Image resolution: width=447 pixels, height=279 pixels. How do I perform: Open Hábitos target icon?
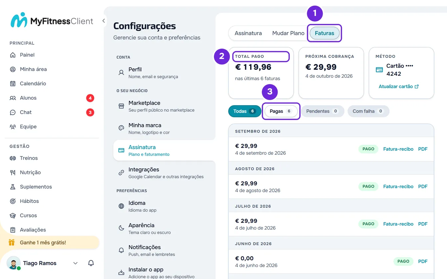point(13,201)
